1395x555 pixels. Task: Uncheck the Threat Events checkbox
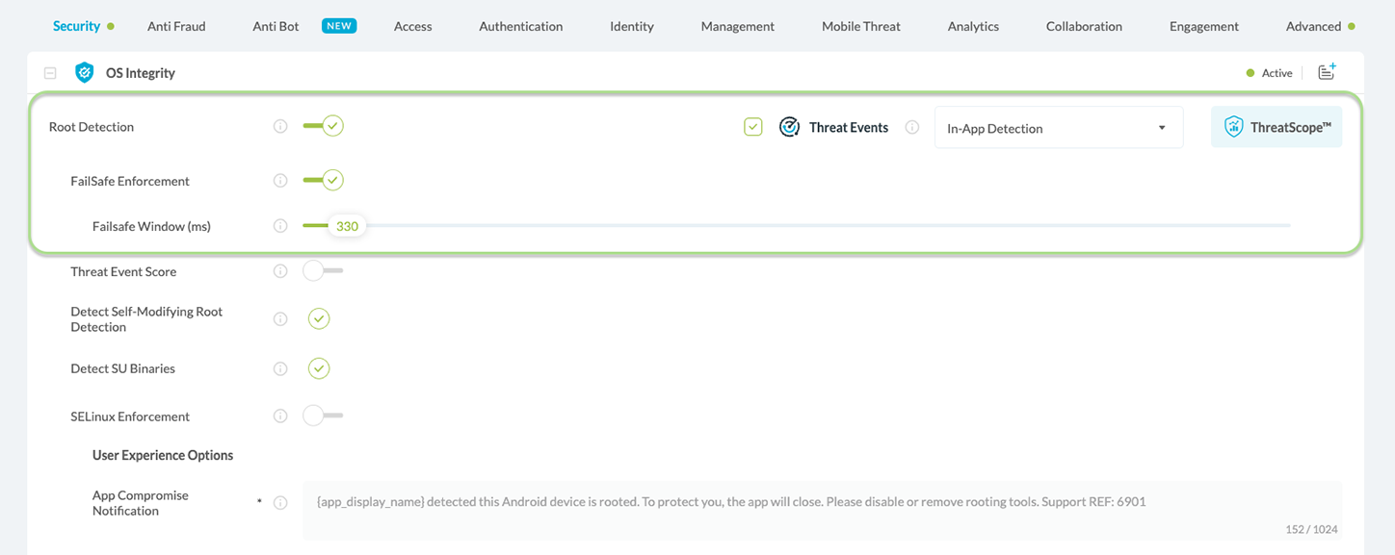click(753, 127)
